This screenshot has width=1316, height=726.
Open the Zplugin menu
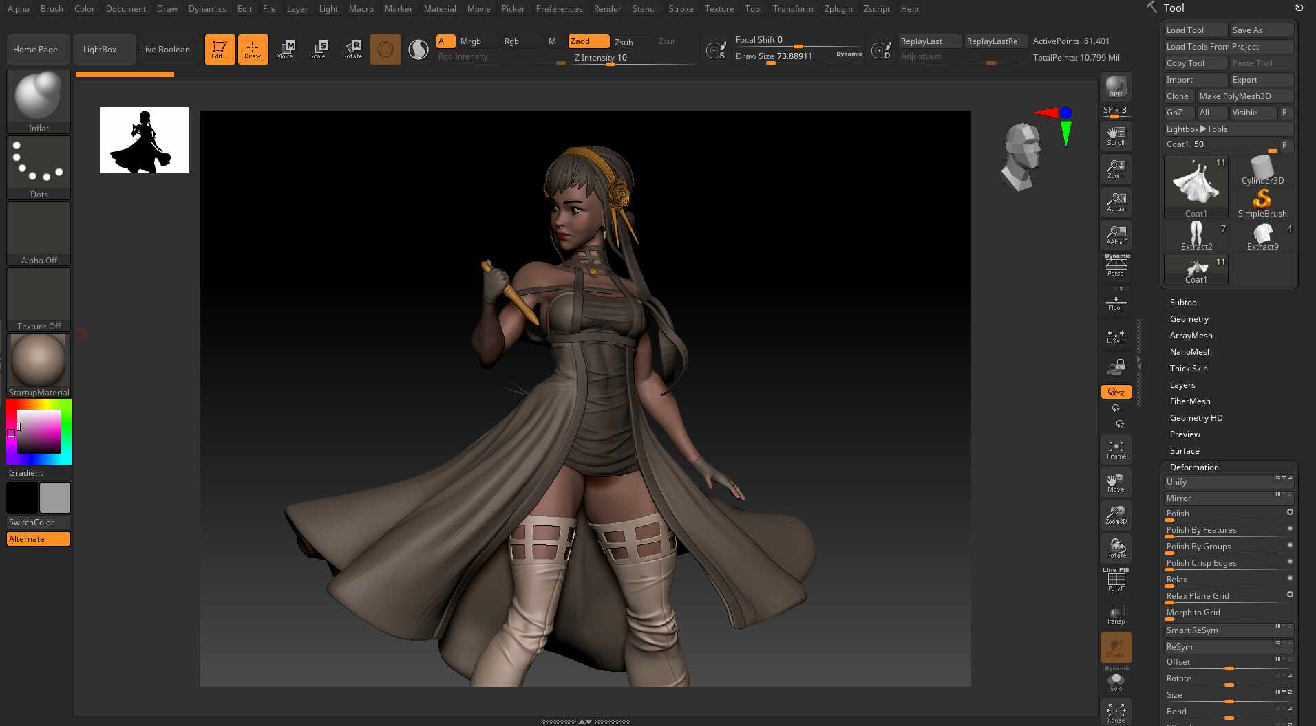coord(838,9)
